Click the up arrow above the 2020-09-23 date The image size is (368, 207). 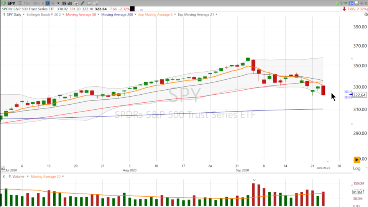[328, 161]
